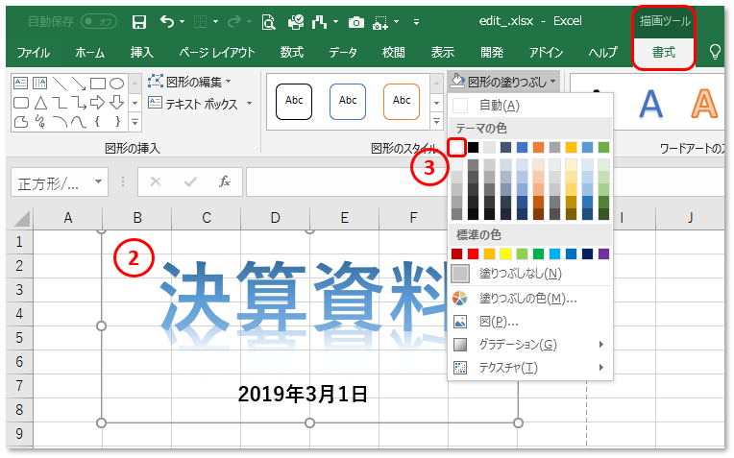Expand the グラデーション submenu
The height and width of the screenshot is (458, 734).
click(530, 344)
